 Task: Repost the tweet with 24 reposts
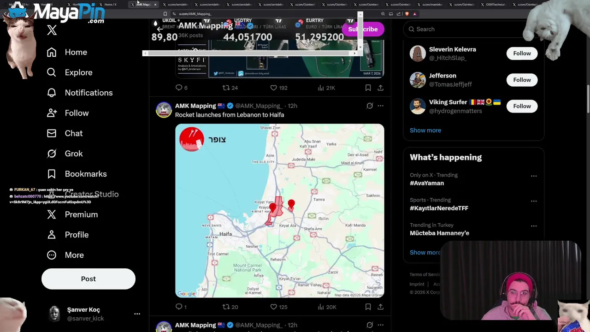(x=230, y=88)
